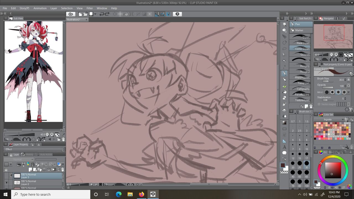Toggle Set as Draft Layer pencil icon
Viewport: 354px width, 199px height.
[x=28, y=164]
